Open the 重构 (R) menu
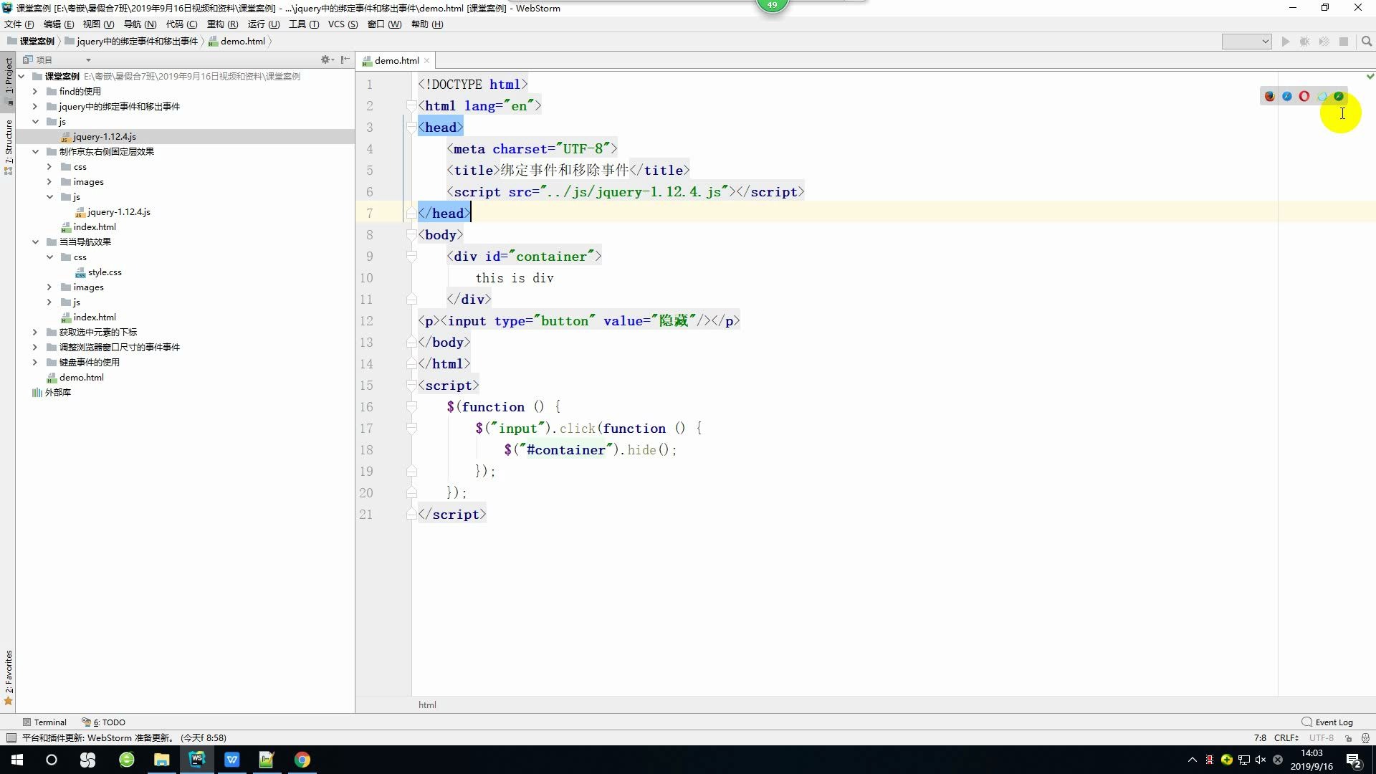The width and height of the screenshot is (1376, 774). tap(222, 24)
